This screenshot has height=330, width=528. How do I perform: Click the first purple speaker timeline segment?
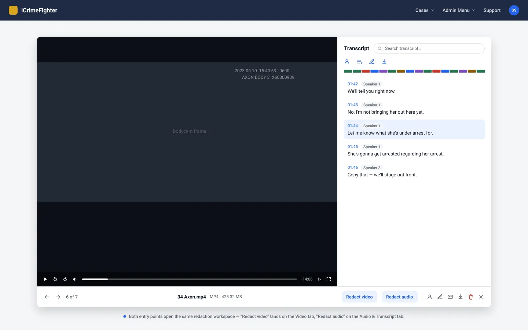384,71
